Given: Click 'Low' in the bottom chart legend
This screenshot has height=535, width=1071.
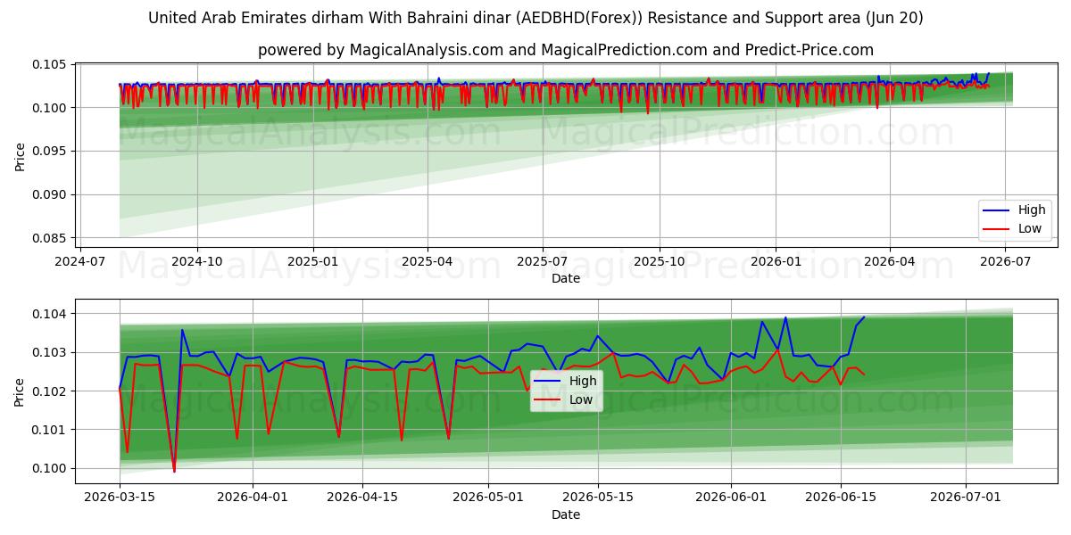Looking at the screenshot, I should tap(581, 399).
